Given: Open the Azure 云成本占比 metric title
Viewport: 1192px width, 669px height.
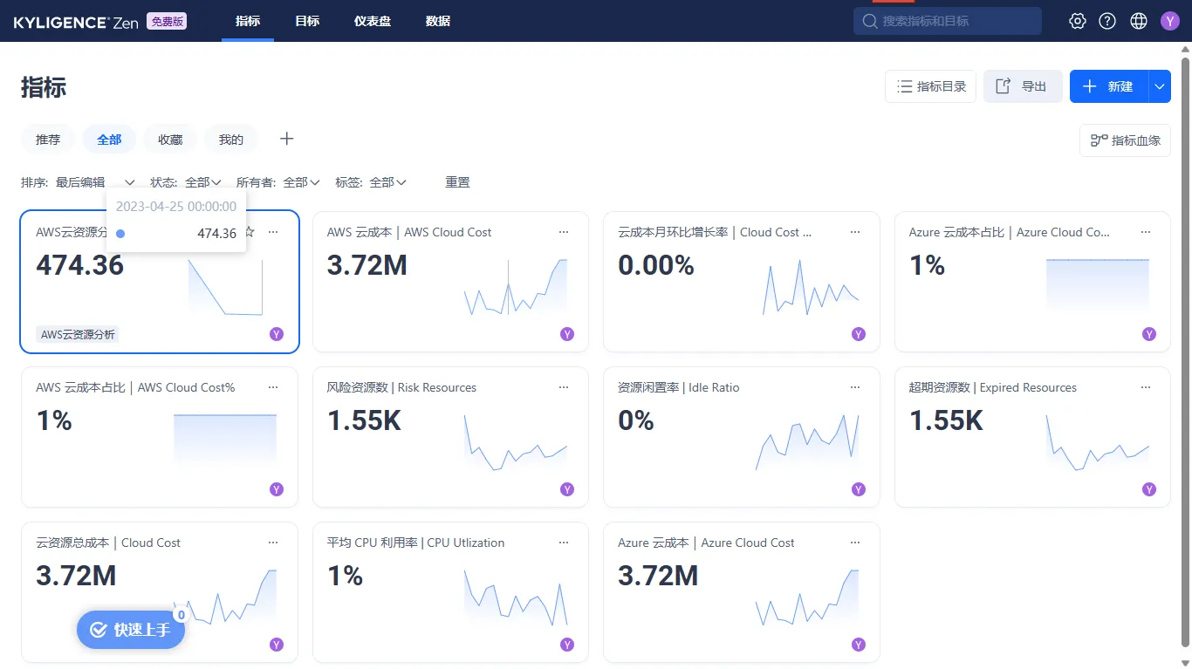Looking at the screenshot, I should (1010, 232).
